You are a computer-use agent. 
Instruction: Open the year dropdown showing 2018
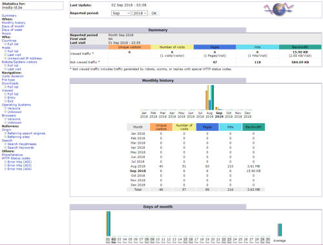[x=140, y=14]
